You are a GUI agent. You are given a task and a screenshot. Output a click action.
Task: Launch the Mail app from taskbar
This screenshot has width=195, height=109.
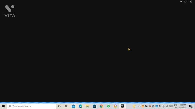pyautogui.click(x=73, y=106)
